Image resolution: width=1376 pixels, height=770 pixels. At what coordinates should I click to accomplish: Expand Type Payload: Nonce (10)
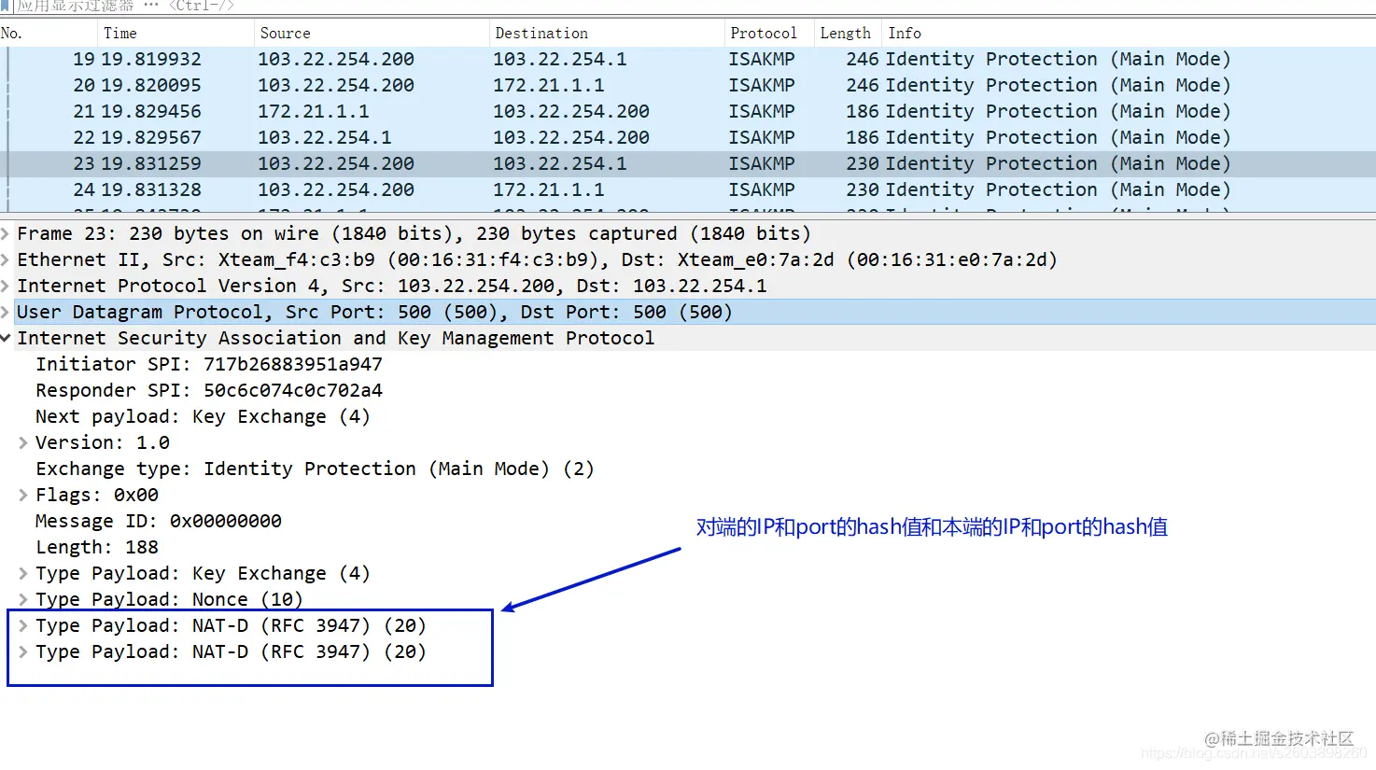(23, 599)
